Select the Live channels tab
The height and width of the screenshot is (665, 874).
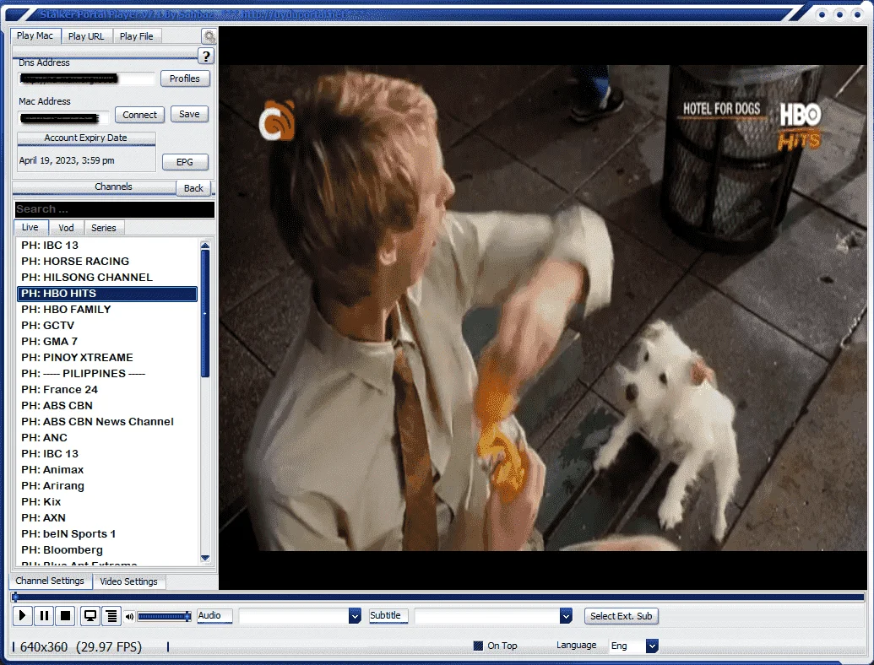tap(30, 227)
